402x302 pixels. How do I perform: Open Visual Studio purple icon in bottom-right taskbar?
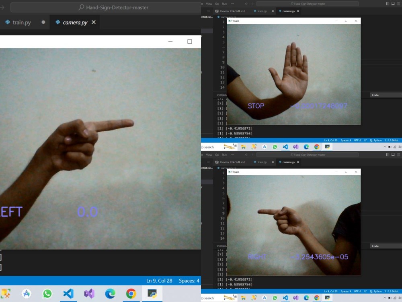pyautogui.click(x=296, y=298)
